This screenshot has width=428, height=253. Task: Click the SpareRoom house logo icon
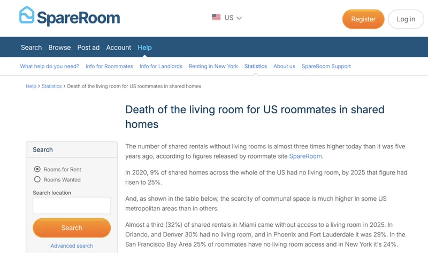click(x=27, y=16)
